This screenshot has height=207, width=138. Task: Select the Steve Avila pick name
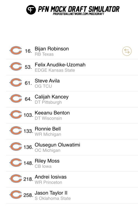pyautogui.click(x=47, y=81)
